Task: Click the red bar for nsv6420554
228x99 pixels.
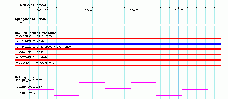Action: (x=118, y=65)
